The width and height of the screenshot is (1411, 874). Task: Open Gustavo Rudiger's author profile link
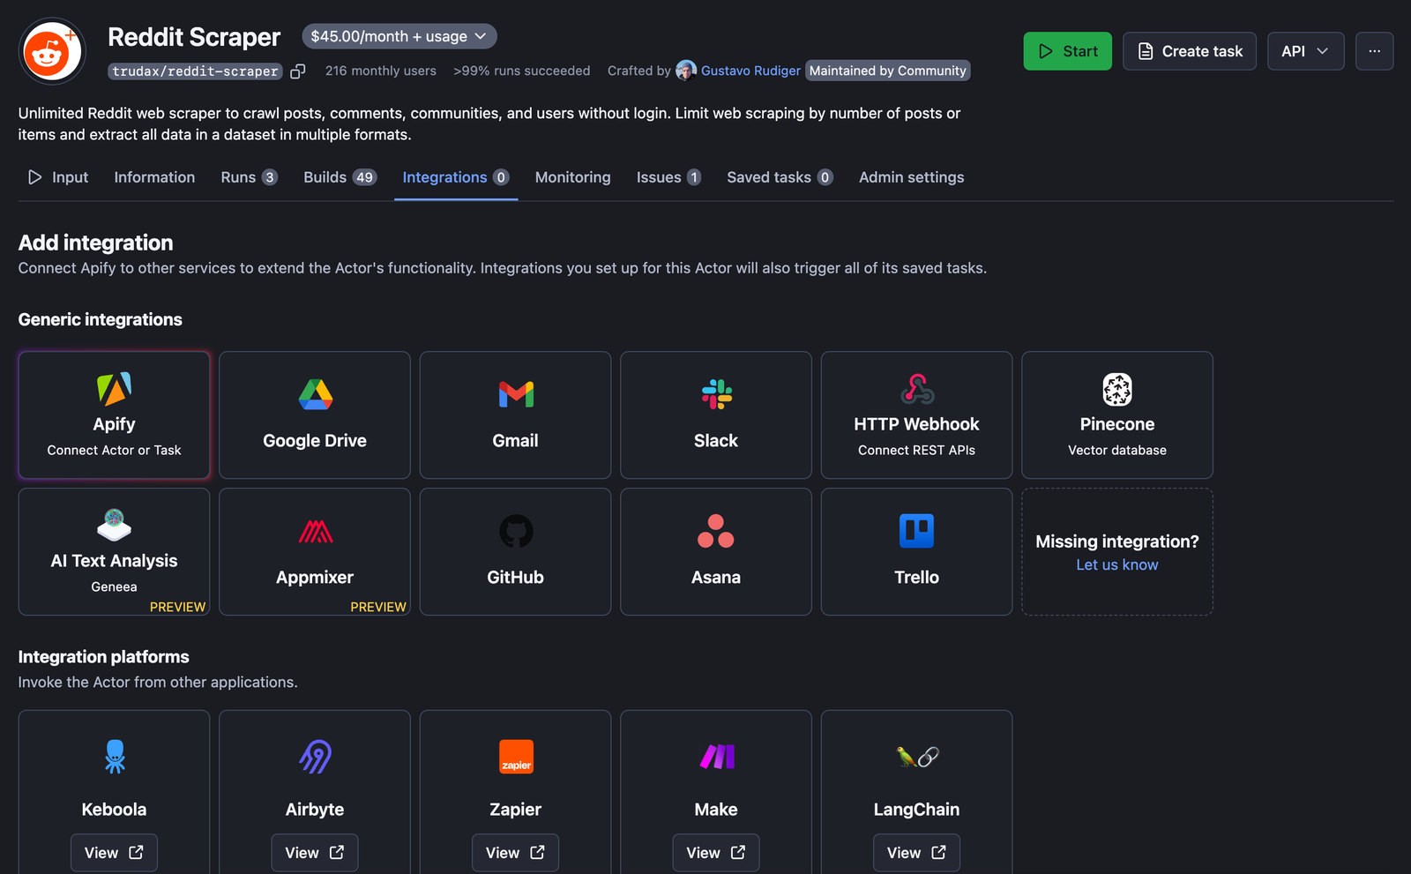click(750, 71)
